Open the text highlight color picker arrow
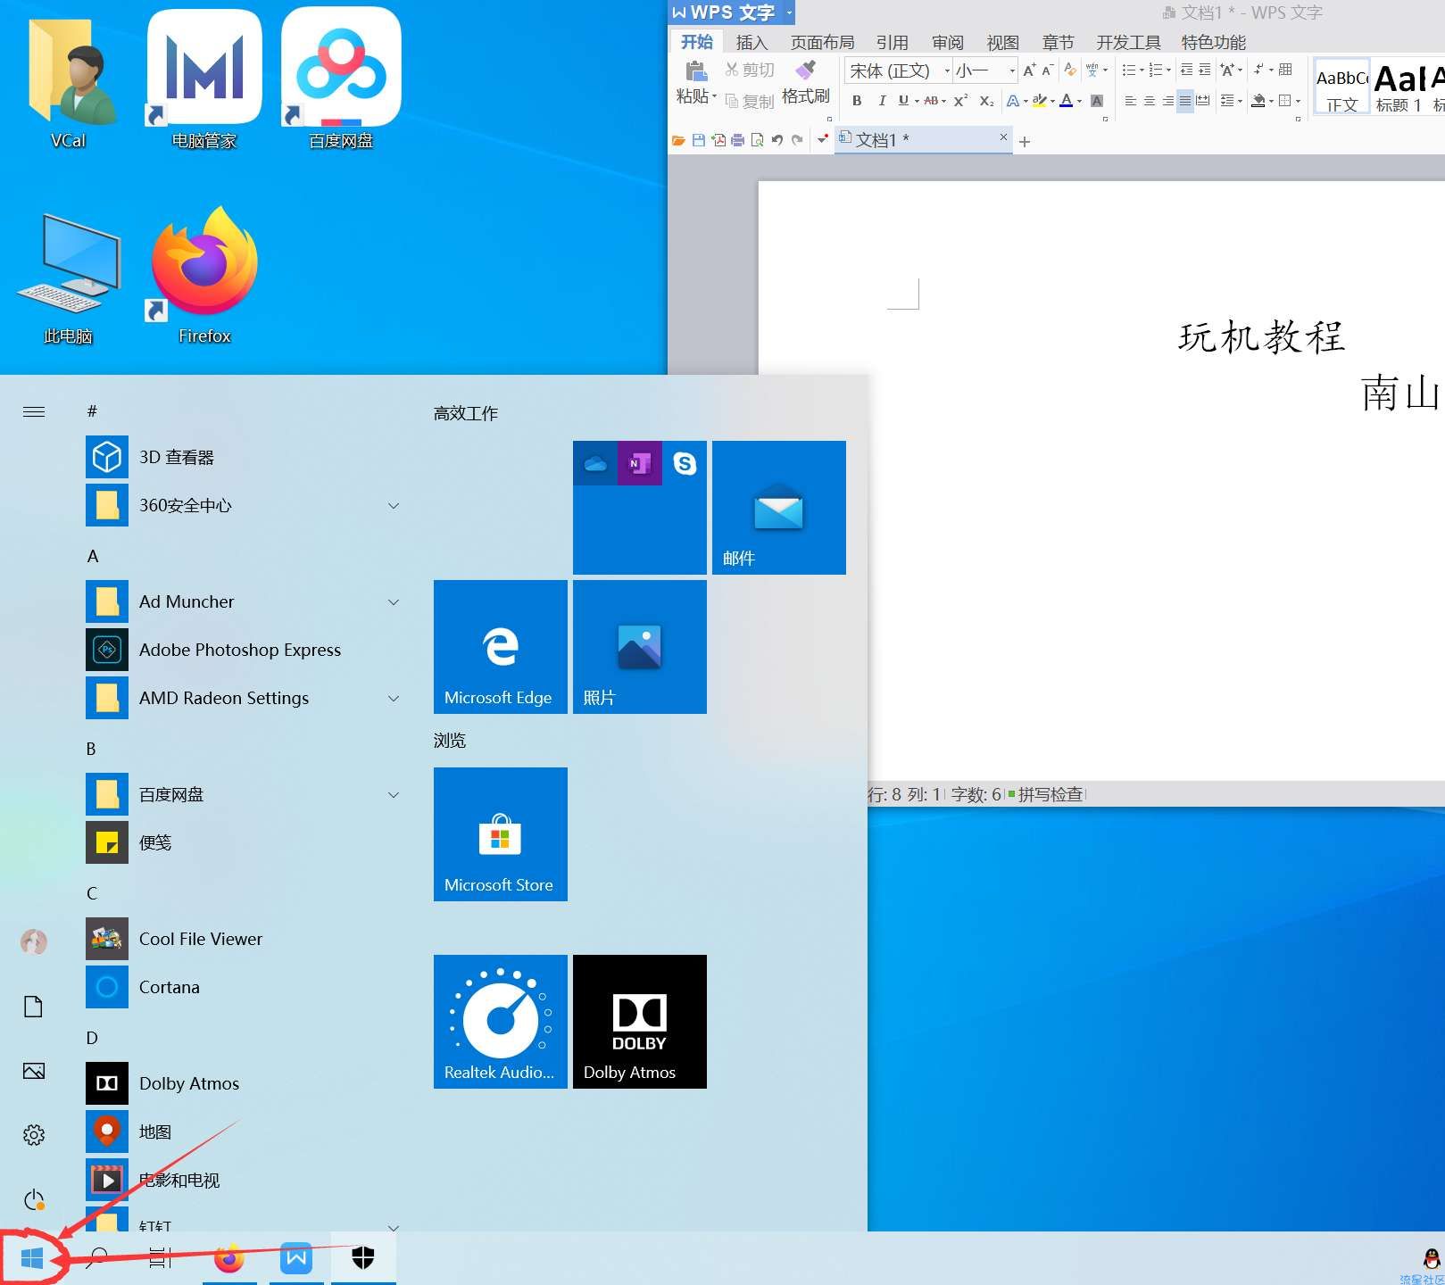Viewport: 1445px width, 1285px height. [1053, 102]
